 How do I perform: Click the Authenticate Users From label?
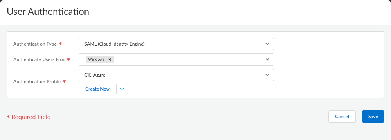tap(40, 59)
